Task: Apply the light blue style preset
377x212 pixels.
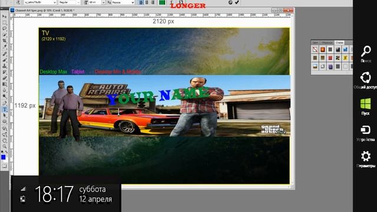Action: click(x=345, y=49)
